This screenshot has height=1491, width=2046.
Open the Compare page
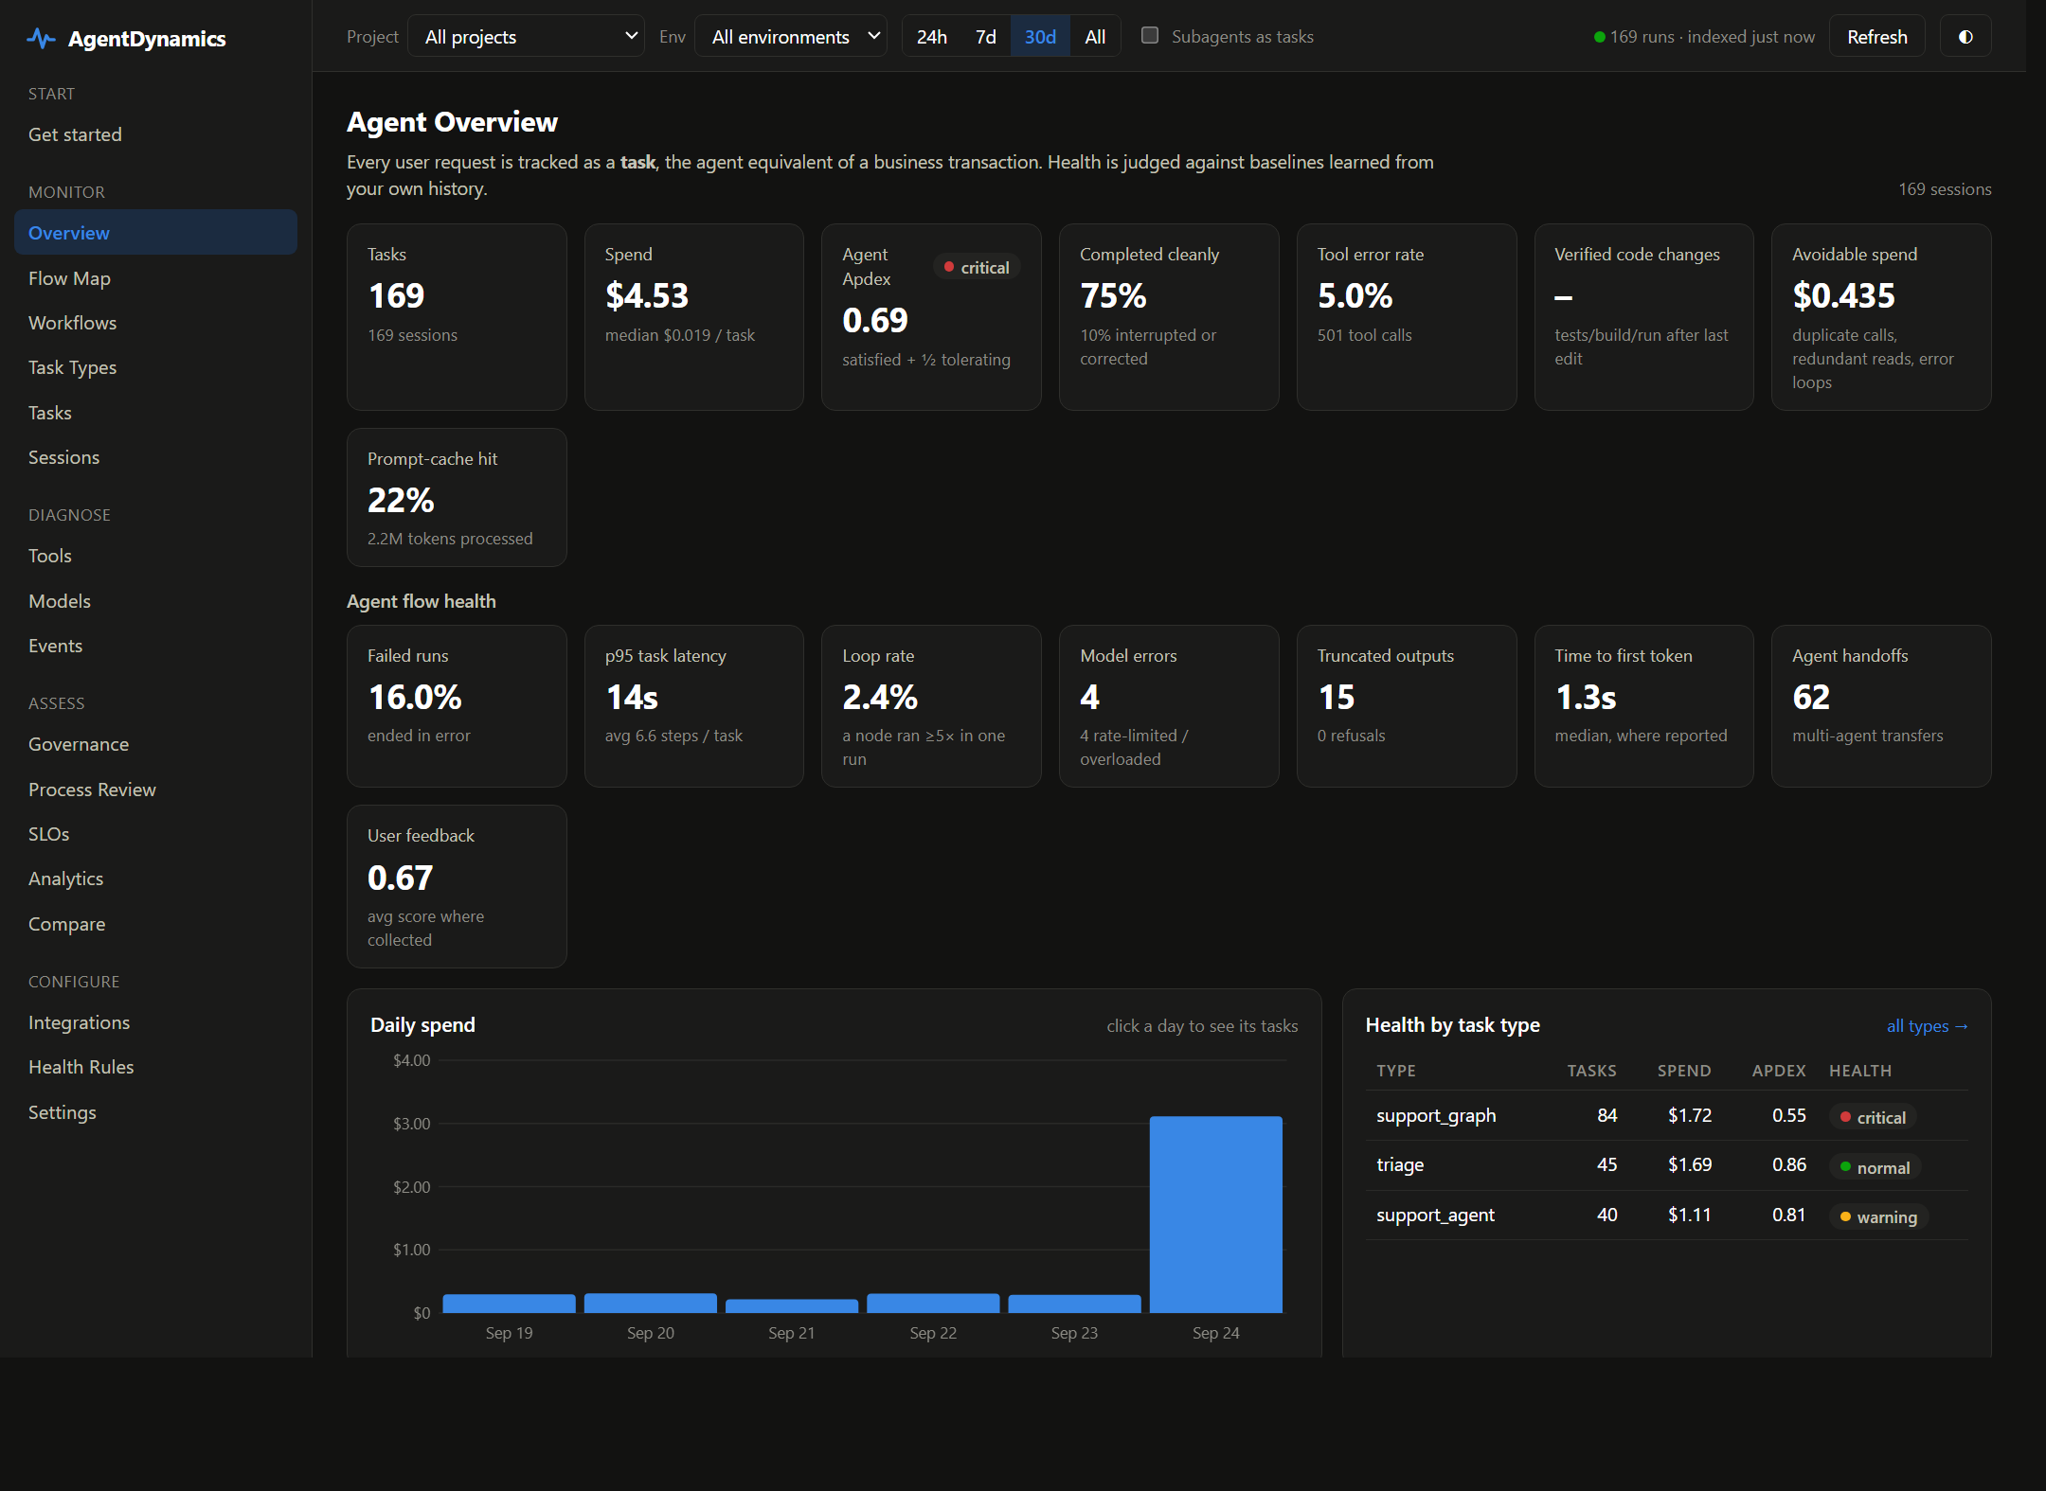156,924
